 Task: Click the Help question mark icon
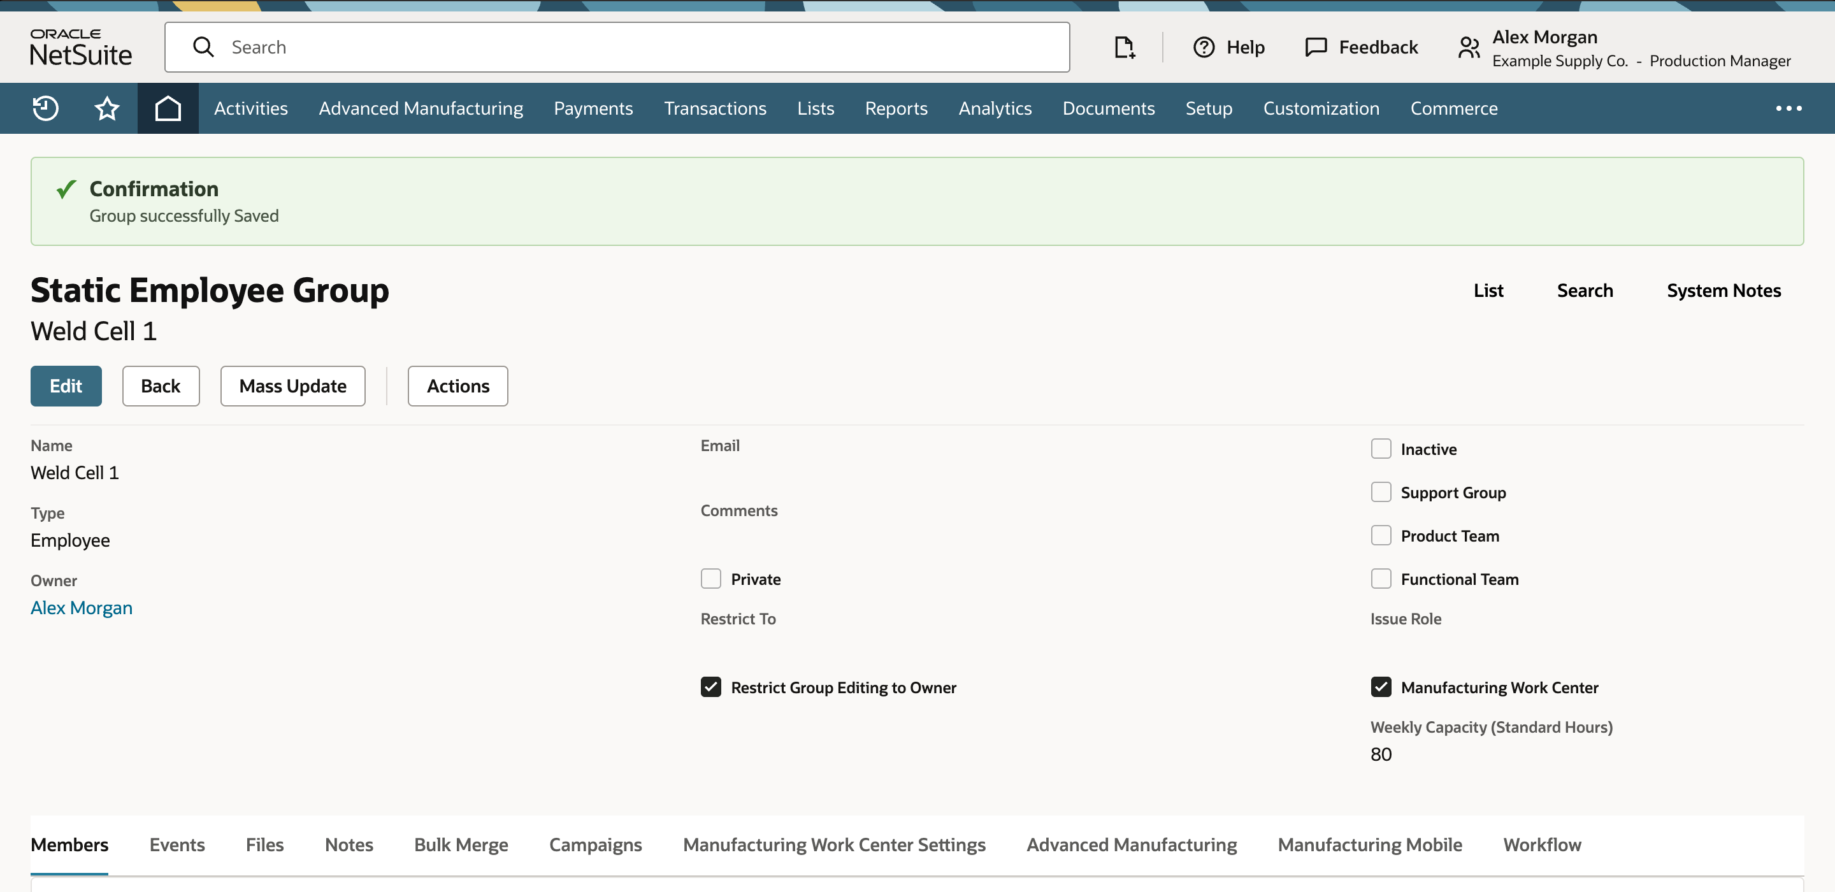1204,47
